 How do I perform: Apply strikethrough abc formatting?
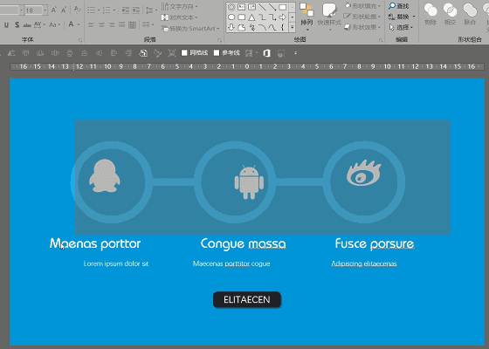[27, 25]
